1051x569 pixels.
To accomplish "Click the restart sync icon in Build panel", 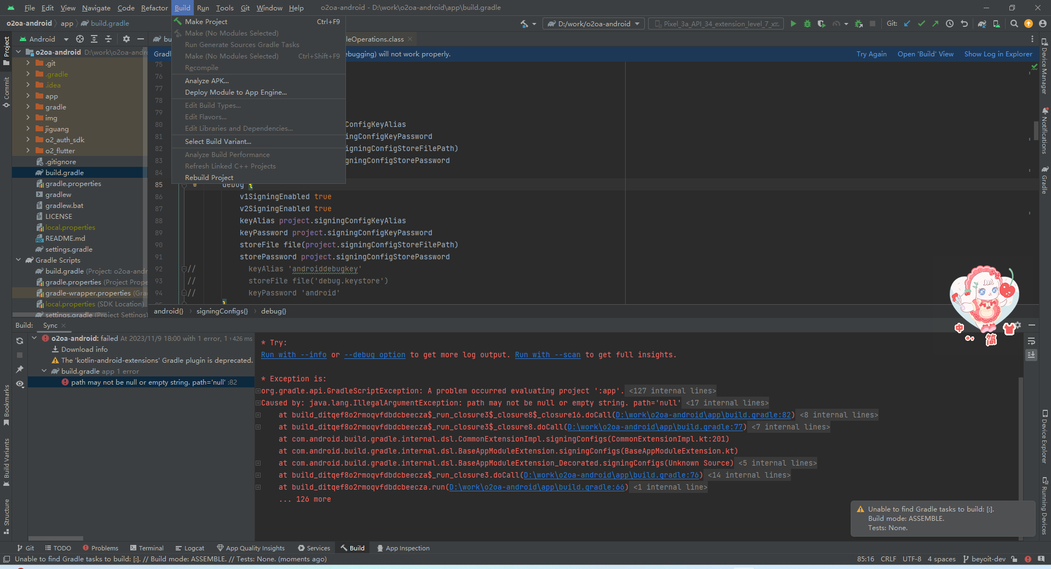I will pos(20,340).
